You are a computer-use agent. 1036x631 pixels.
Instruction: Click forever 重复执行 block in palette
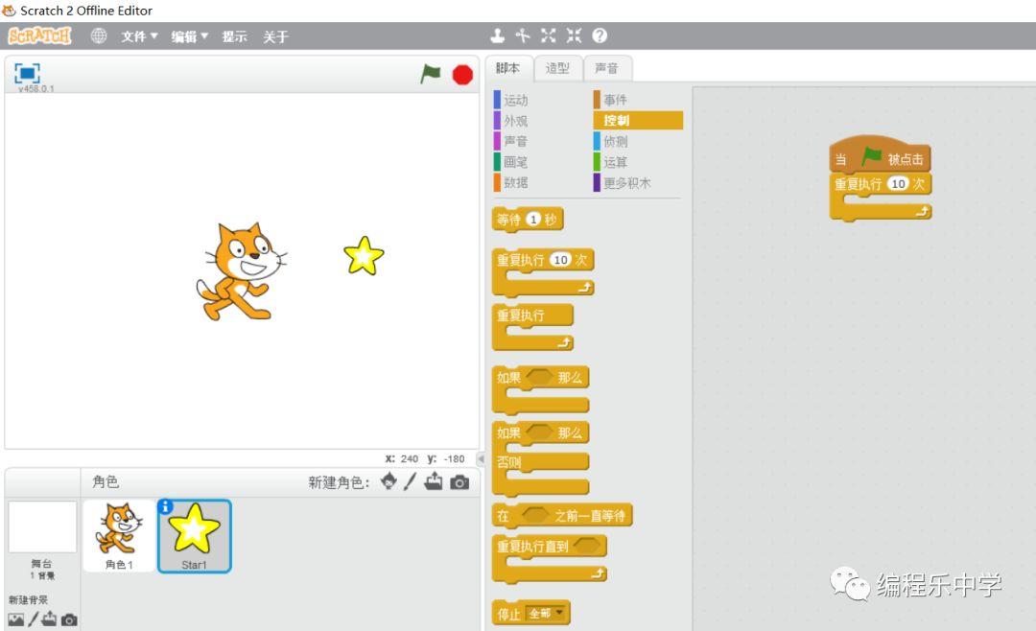point(532,327)
